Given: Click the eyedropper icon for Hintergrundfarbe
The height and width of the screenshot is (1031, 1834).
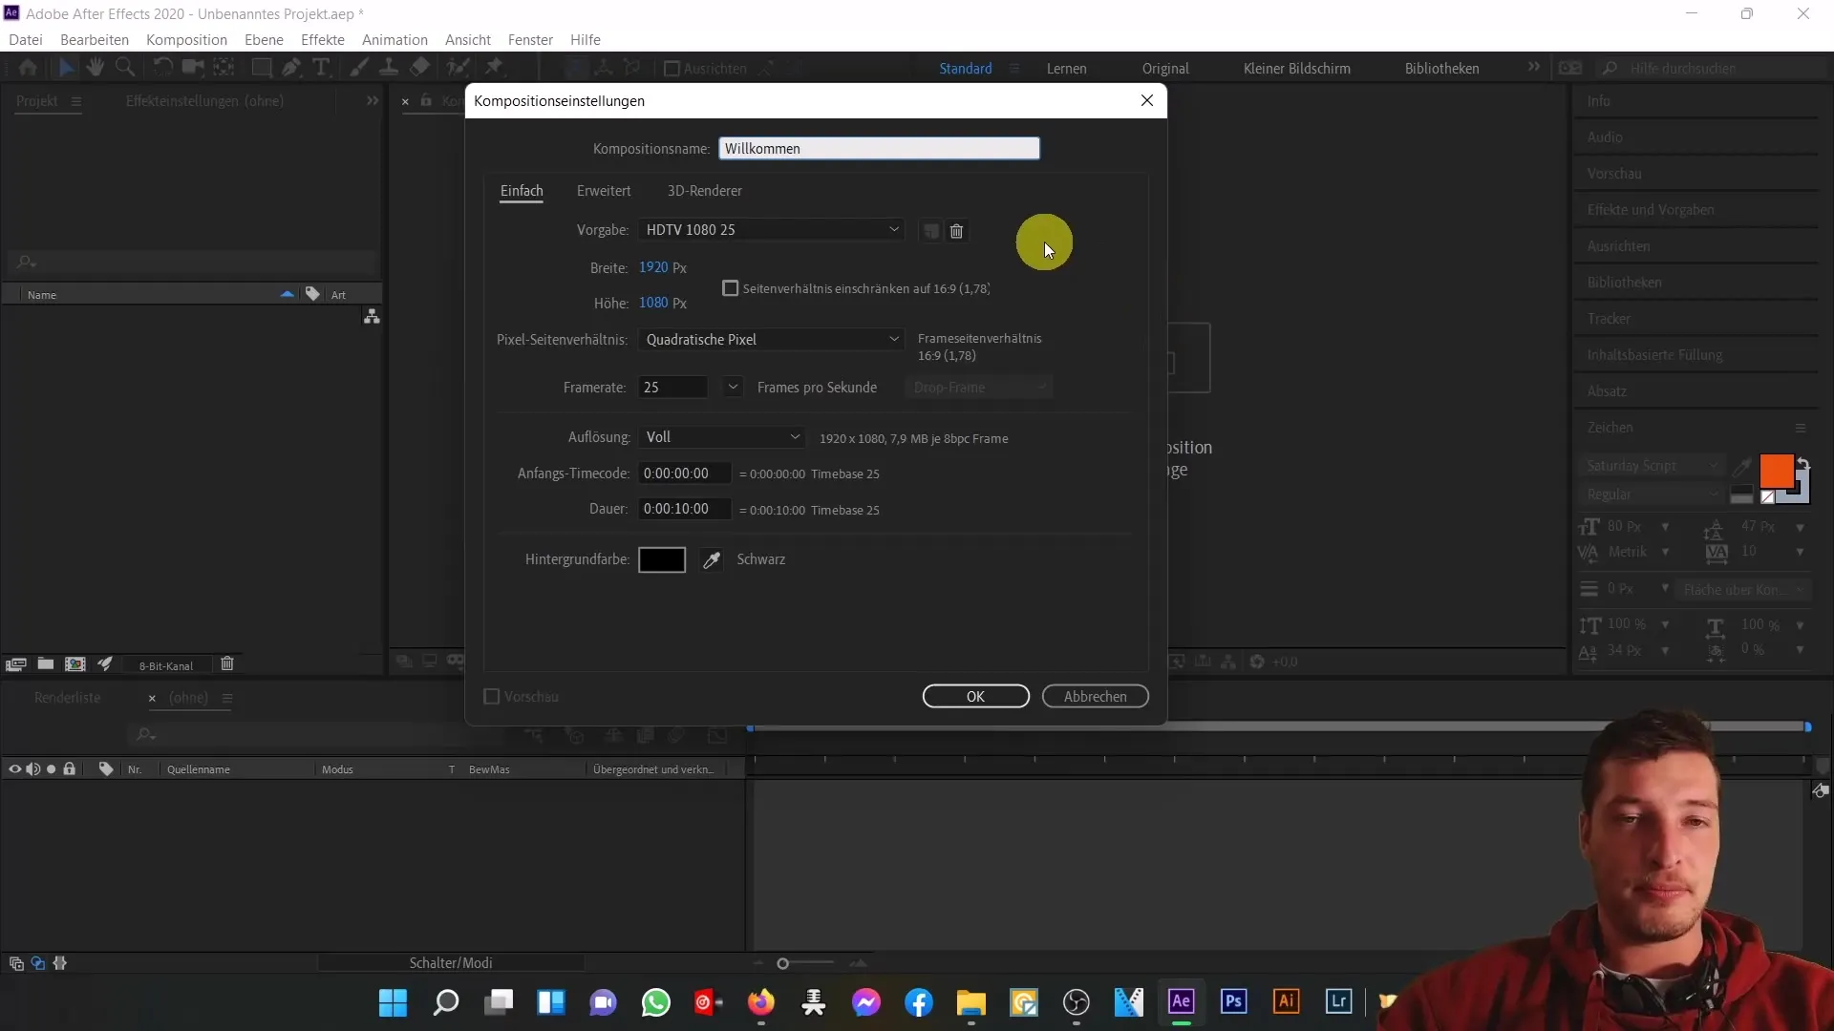Looking at the screenshot, I should tap(711, 558).
